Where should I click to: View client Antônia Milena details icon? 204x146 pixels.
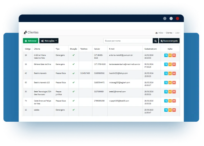pyautogui.click(x=166, y=55)
